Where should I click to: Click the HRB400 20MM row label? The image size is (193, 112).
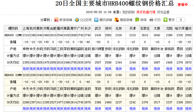click(x=13, y=75)
